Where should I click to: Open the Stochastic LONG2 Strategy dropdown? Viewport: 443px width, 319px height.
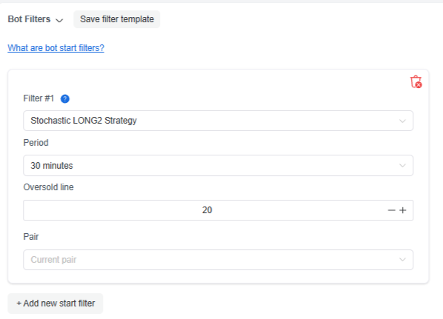point(218,121)
